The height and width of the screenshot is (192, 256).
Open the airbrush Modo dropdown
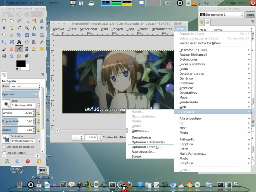[25, 86]
